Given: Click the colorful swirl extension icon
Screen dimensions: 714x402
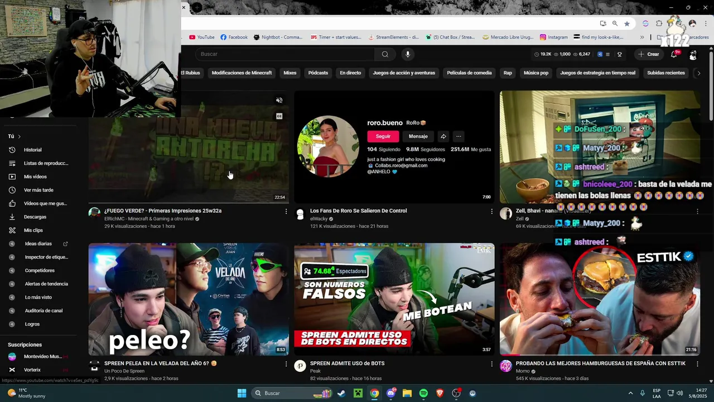Looking at the screenshot, I should tap(645, 23).
